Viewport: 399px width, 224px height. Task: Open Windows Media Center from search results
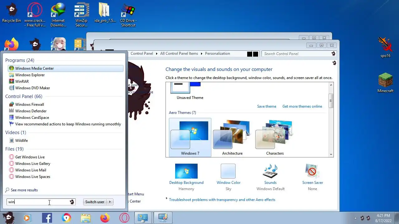[65, 68]
